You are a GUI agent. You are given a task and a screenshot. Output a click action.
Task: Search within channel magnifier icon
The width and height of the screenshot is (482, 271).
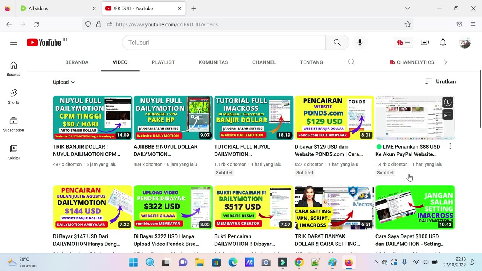(x=351, y=62)
